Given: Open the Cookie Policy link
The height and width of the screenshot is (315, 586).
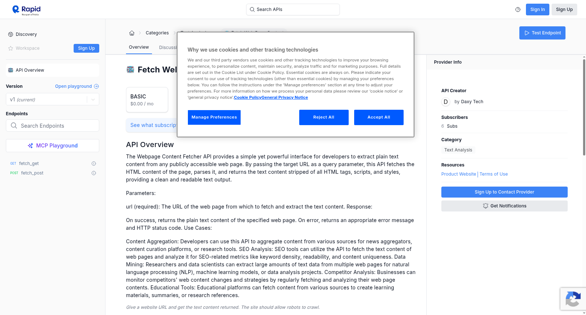Looking at the screenshot, I should click(x=248, y=97).
